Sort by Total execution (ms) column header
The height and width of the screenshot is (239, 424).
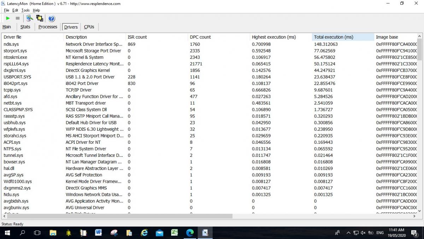click(x=343, y=37)
